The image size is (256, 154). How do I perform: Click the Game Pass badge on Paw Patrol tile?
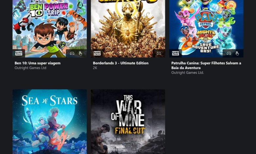click(x=175, y=53)
